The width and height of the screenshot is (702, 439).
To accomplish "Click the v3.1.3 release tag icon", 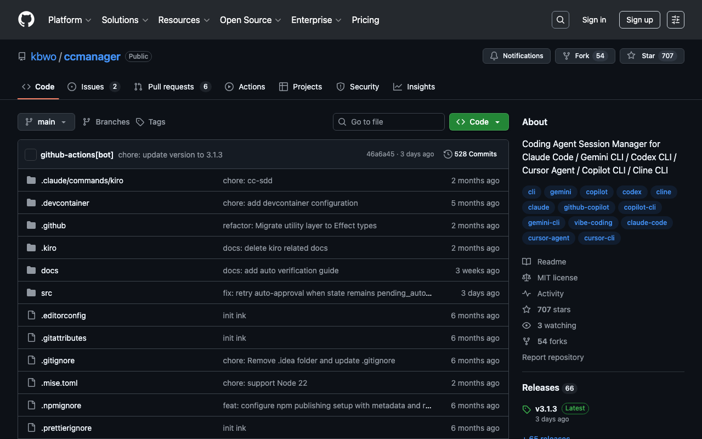I will point(526,409).
